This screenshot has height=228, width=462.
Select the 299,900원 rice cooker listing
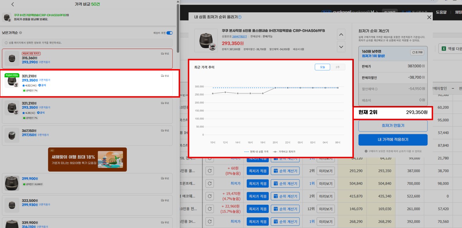87,183
